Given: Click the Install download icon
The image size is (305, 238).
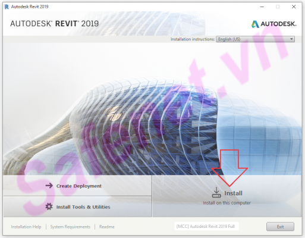Looking at the screenshot, I should pos(216,192).
